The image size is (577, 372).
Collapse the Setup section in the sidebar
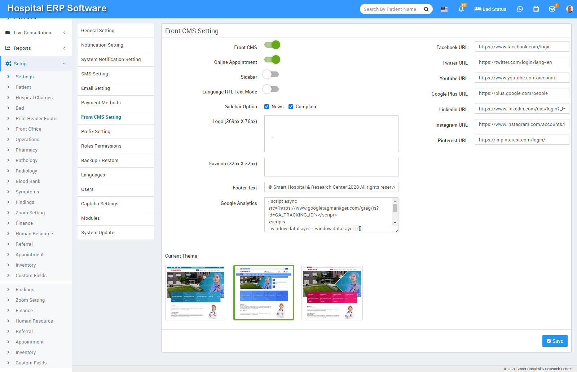tap(64, 64)
